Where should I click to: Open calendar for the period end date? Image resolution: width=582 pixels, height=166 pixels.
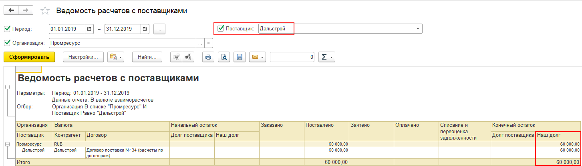coord(145,29)
